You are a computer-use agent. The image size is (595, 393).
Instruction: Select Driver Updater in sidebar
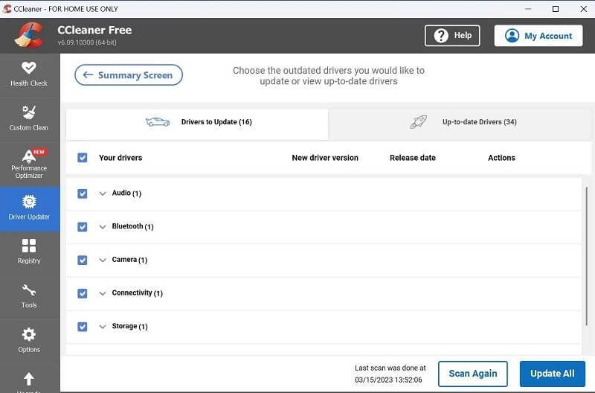point(29,208)
